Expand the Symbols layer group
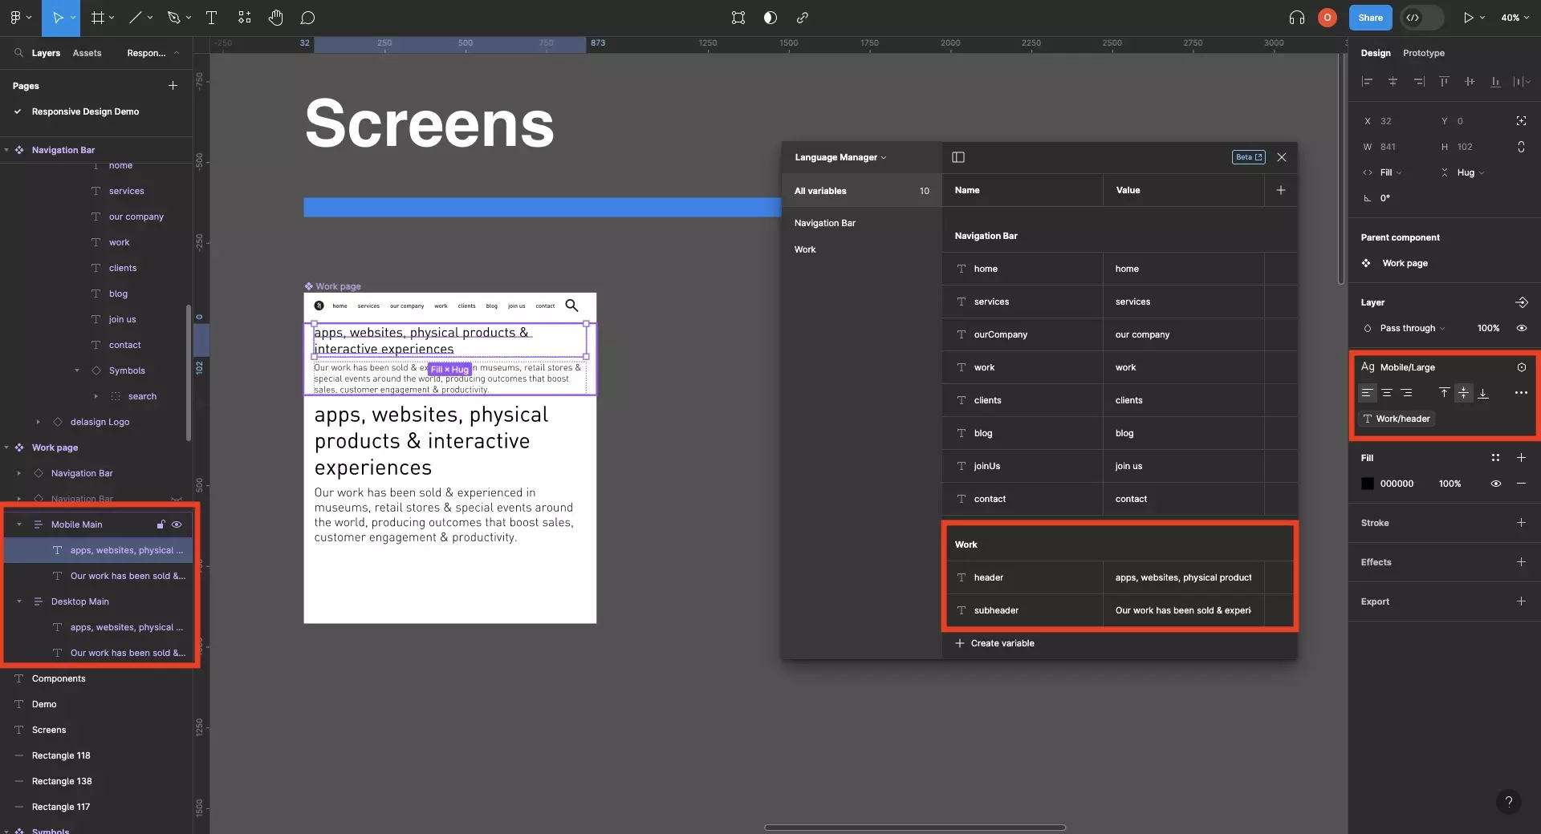The height and width of the screenshot is (834, 1541). 77,370
